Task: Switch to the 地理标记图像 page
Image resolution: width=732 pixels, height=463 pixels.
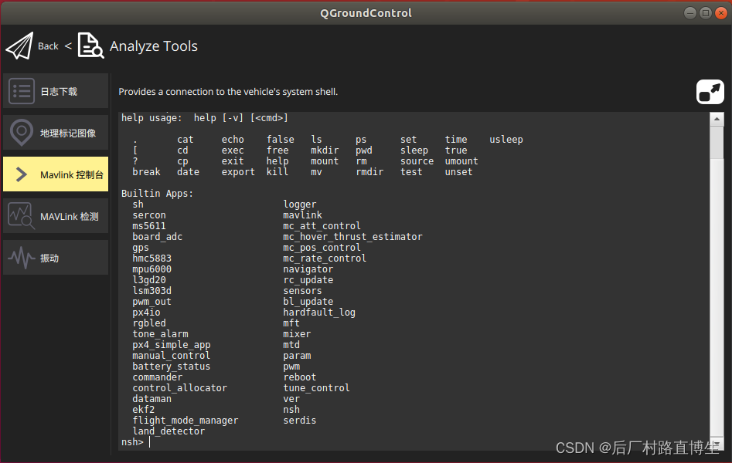Action: click(68, 133)
